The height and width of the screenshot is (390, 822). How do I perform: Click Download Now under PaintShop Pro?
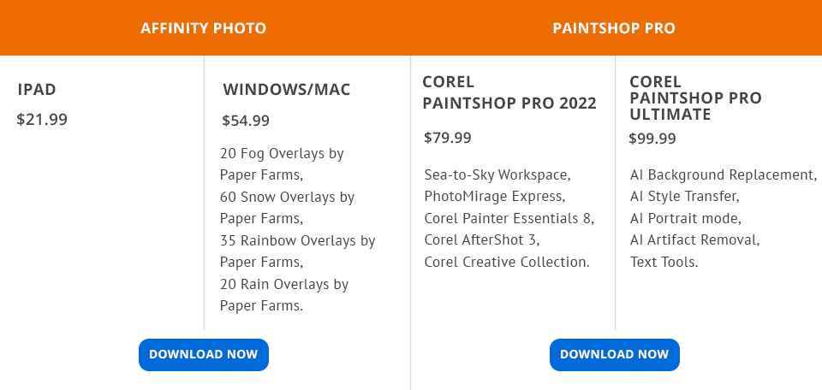[614, 355]
